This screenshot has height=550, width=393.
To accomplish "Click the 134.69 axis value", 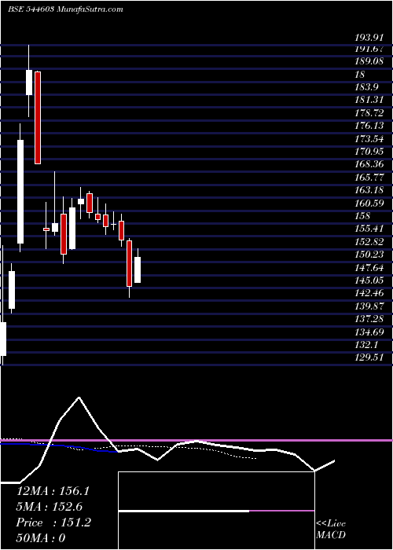I will (x=369, y=332).
